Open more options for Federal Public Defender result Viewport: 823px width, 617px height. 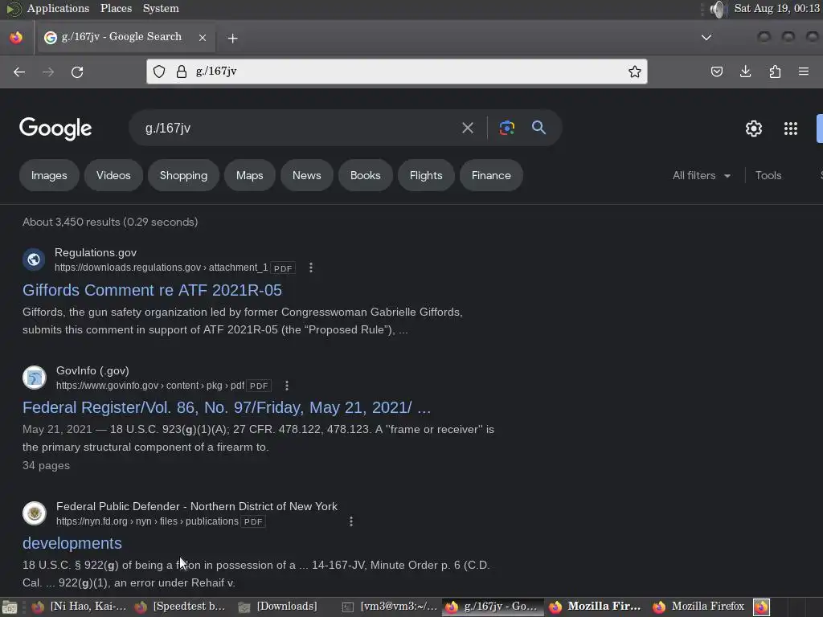pyautogui.click(x=351, y=521)
